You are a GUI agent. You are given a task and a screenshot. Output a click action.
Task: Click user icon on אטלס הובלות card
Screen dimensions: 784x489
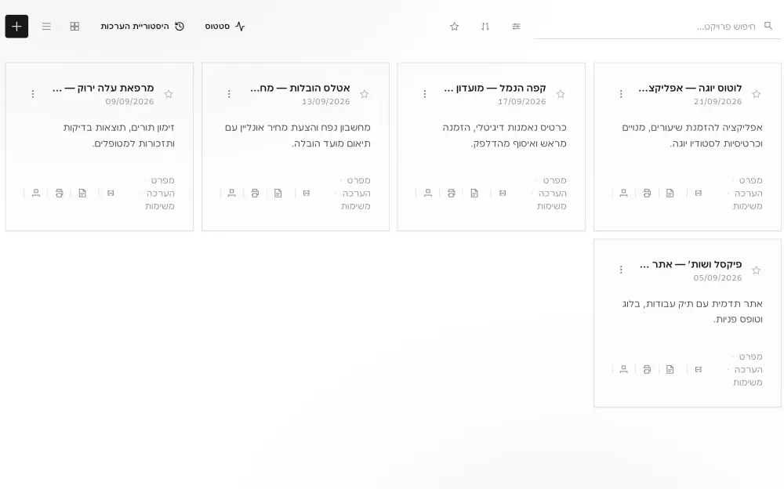231,193
